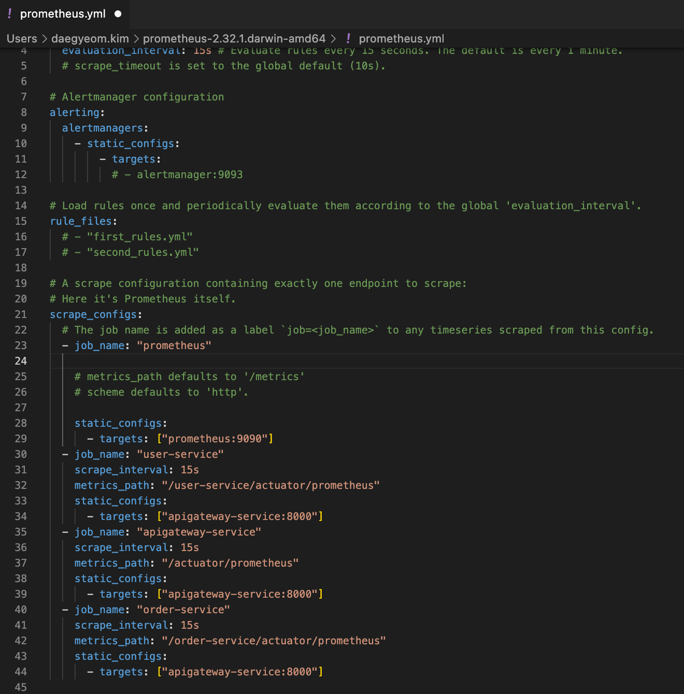Click the 'alertmanagers' key on line 9
Viewport: 684px width, 694px height.
(x=103, y=128)
